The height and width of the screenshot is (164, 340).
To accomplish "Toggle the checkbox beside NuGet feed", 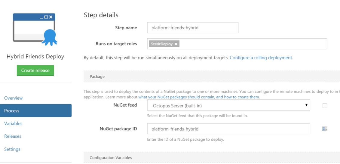I will (x=325, y=106).
